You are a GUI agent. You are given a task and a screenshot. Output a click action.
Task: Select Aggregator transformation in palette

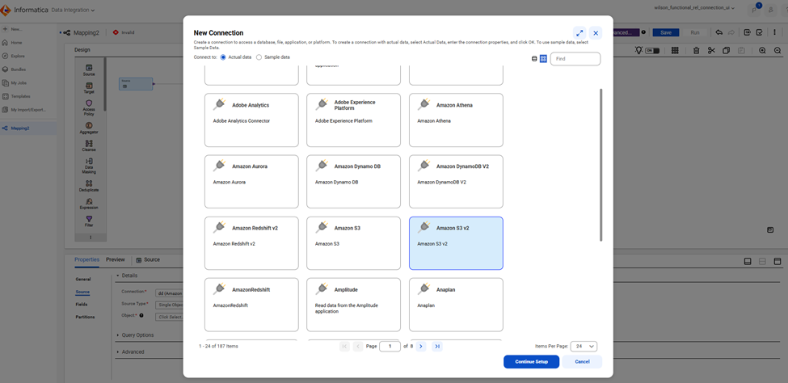89,128
